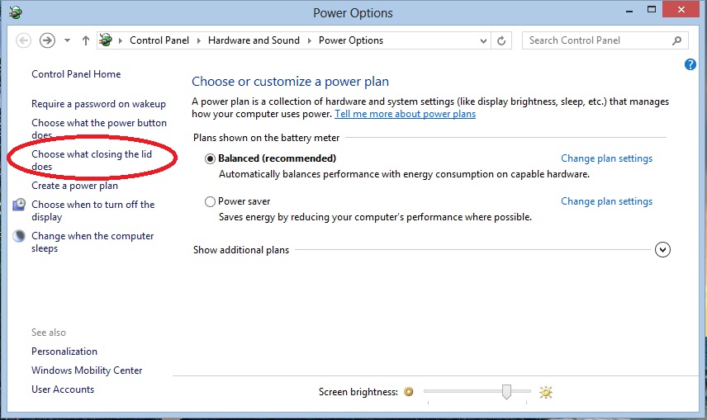
Task: Click the high brightness sun icon
Action: pos(546,392)
